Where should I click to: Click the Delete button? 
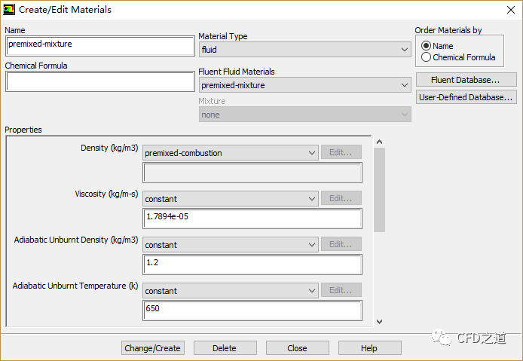[x=225, y=348]
